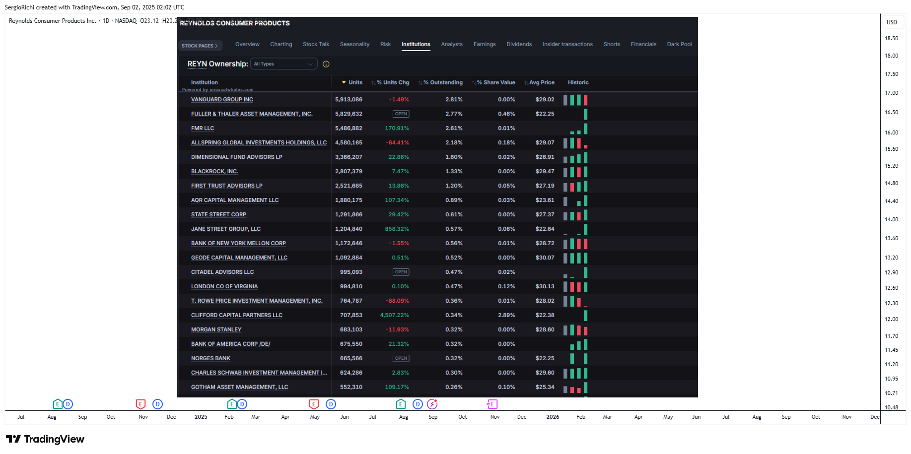Switch to the Overview tab
Screen dimensions: 911x454
tap(247, 44)
